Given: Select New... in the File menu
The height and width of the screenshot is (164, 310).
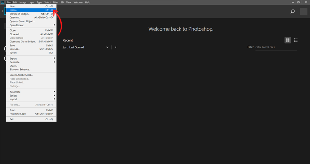Looking at the screenshot, I should coord(31,6).
